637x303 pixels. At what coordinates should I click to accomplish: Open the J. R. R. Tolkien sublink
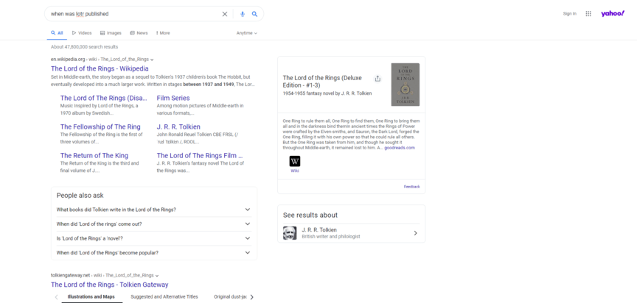(178, 126)
